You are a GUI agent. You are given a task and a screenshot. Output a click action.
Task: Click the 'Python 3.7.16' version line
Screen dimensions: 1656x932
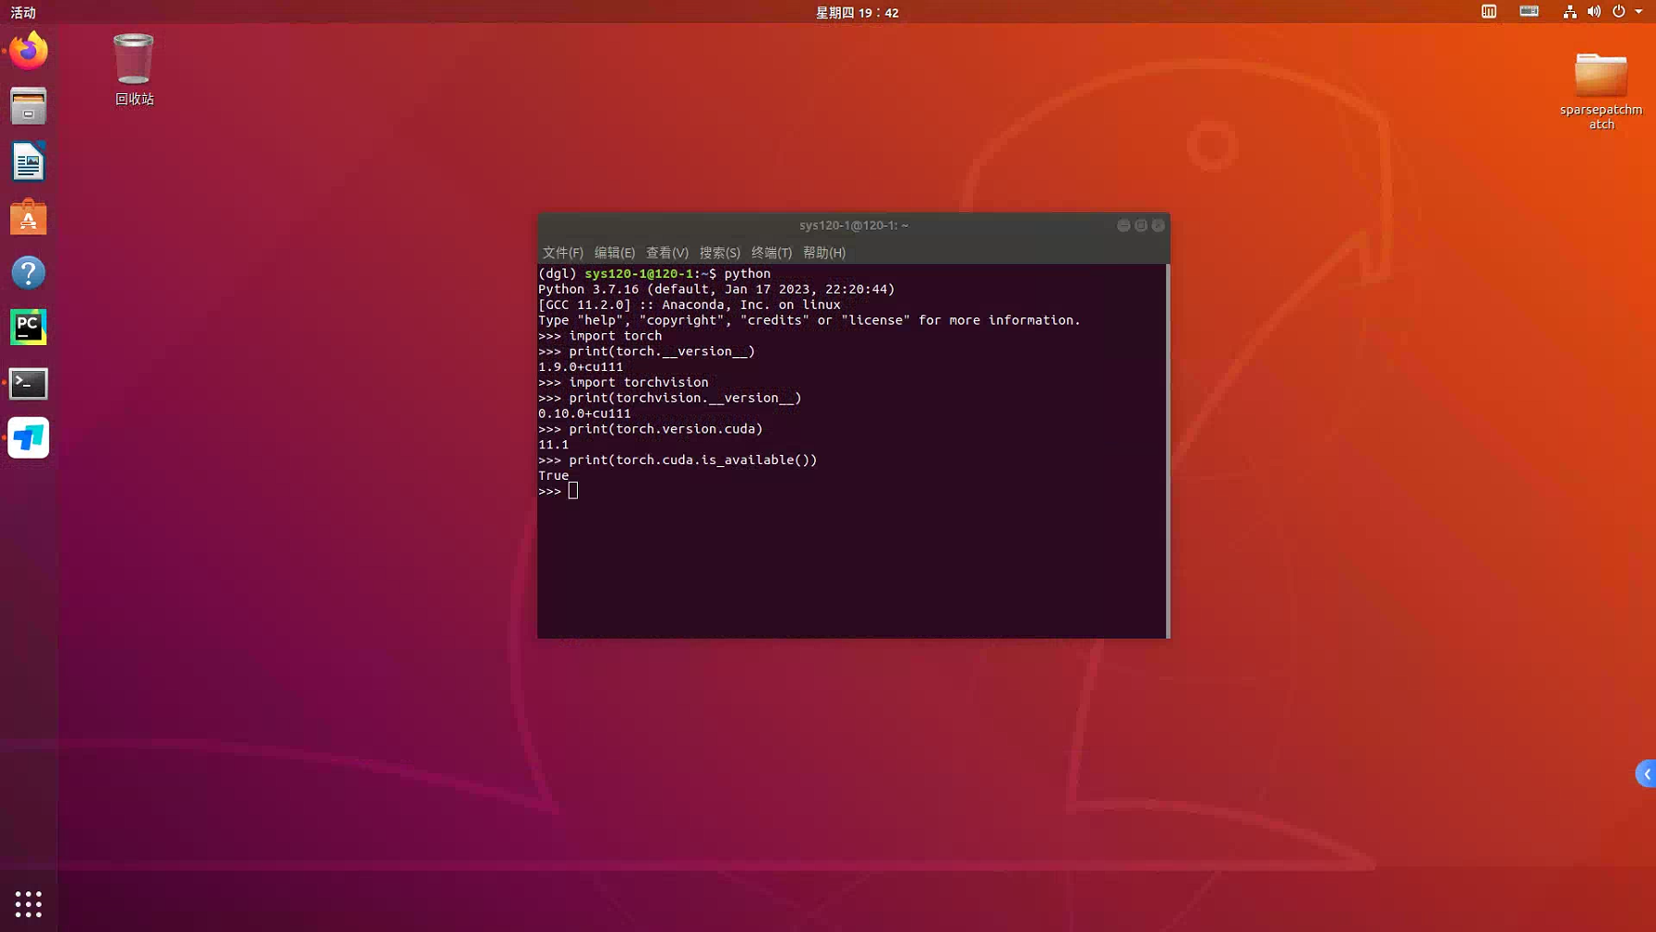[716, 289]
